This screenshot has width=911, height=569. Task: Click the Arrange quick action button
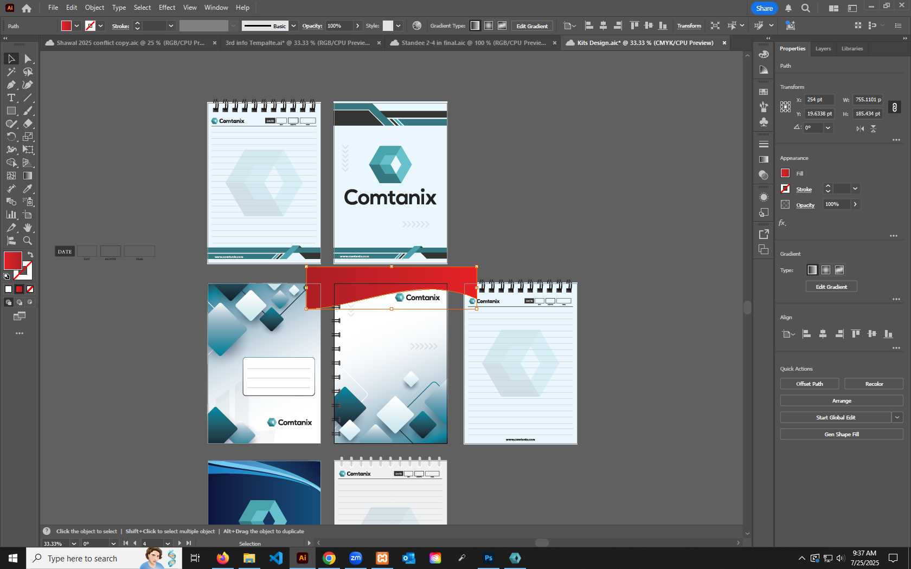[x=842, y=400]
